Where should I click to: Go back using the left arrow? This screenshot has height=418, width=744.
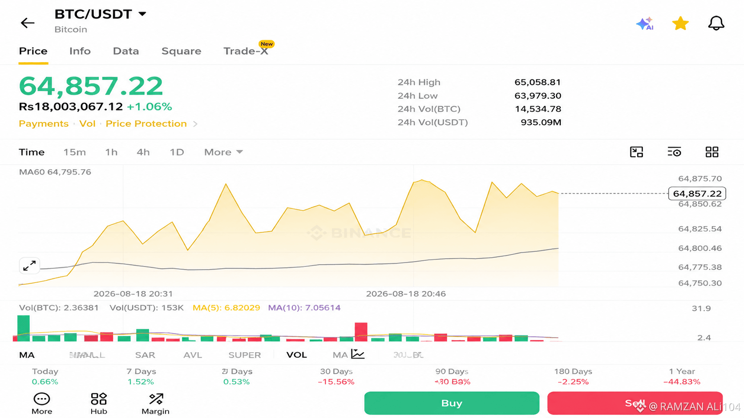[28, 23]
